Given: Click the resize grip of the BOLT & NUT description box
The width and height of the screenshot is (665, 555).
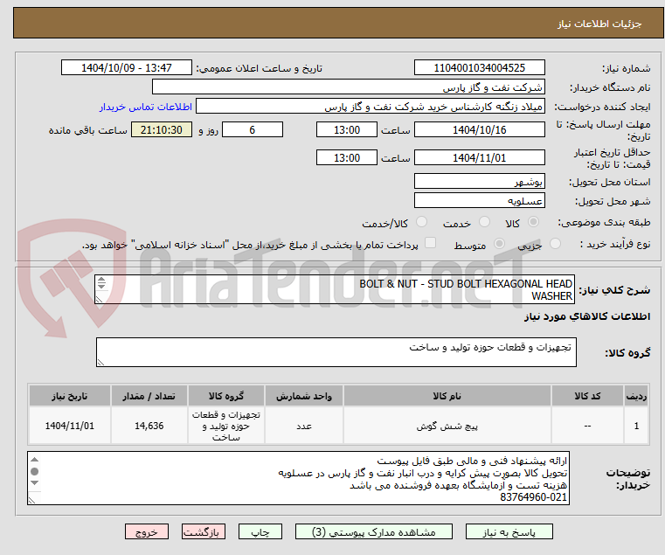Looking at the screenshot, I should click(x=99, y=299).
